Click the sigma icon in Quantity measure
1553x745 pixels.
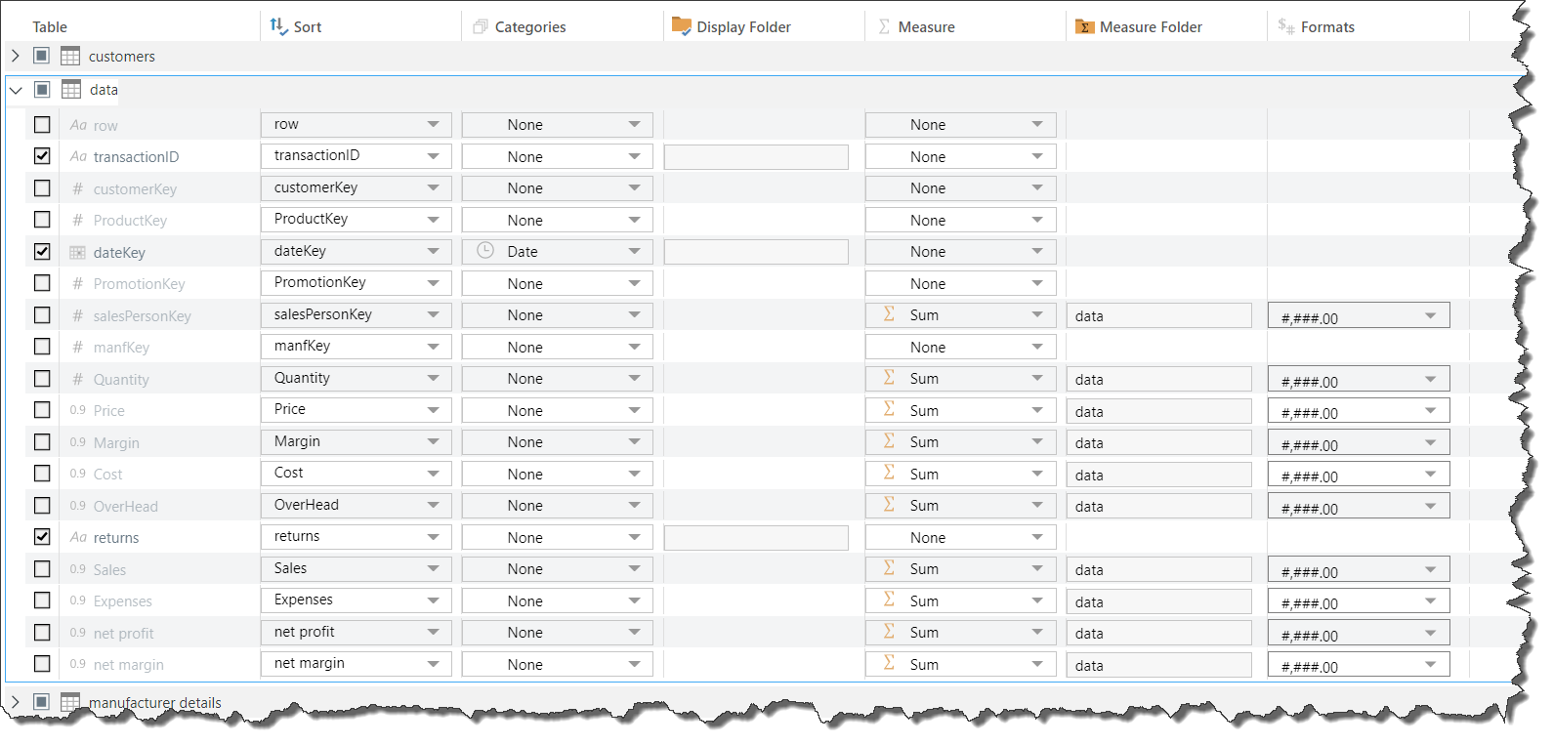point(889,378)
